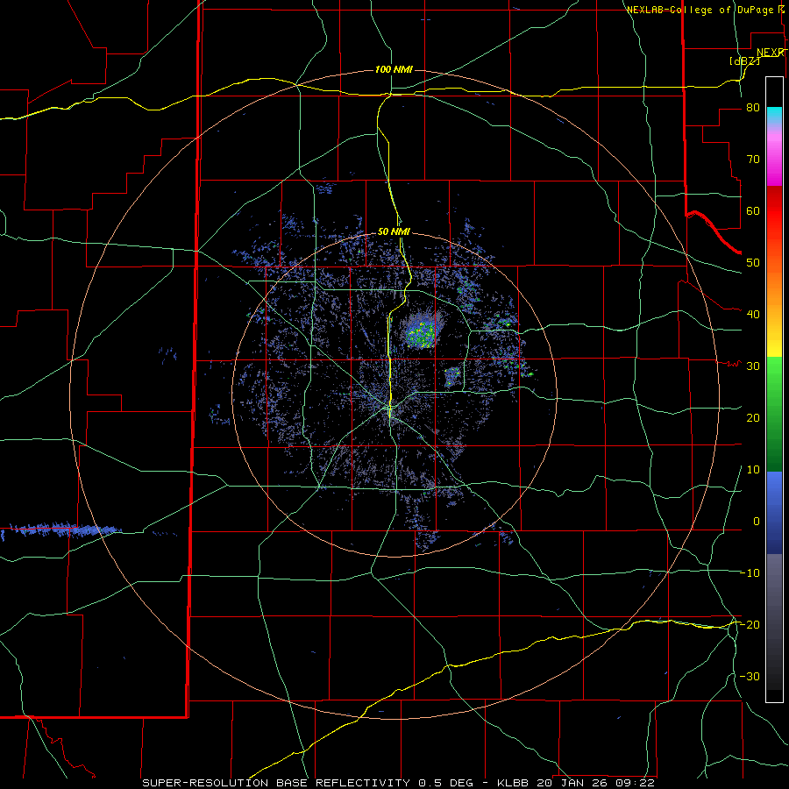Click the elongated blue echo band at the left edge

(x=61, y=530)
